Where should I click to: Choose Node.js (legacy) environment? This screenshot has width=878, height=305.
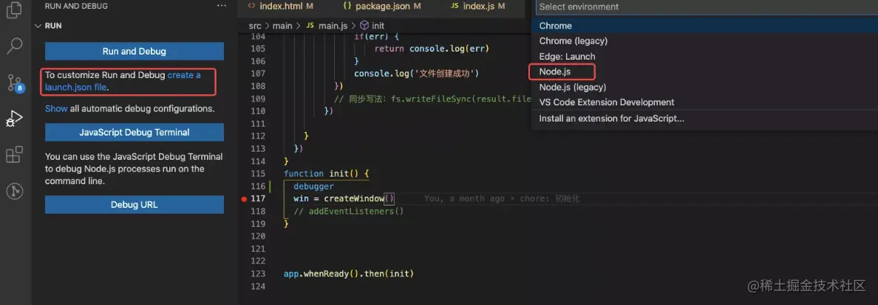tap(705, 87)
